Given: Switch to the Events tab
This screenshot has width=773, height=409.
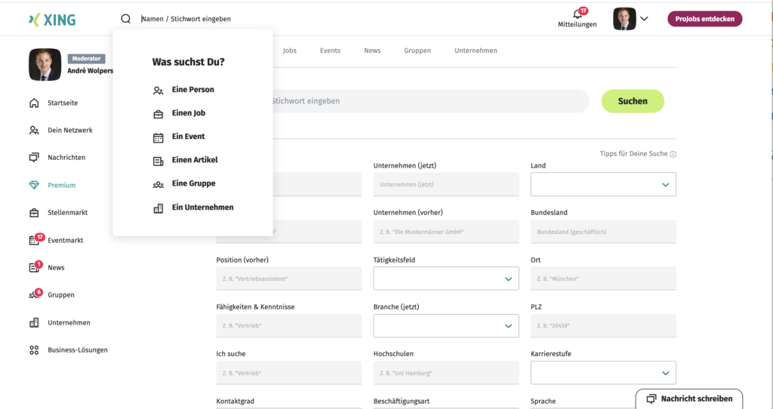Looking at the screenshot, I should pos(330,51).
